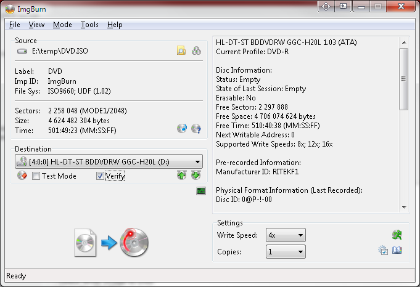Click the source drive icon beside E:\temp\DVD.ISO
420x287 pixels.
22,51
